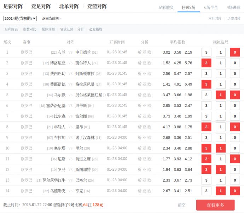This screenshot has height=213, width=244.
Task: Open 媒体预测 in the sub-toolbar
Action: 48,29
